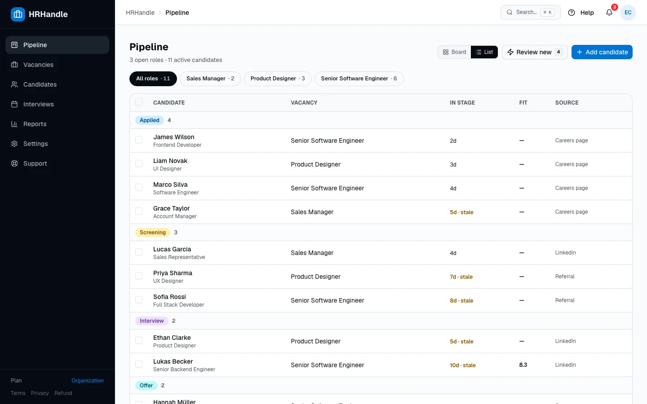Open James Wilson candidate name
The height and width of the screenshot is (404, 647).
point(174,137)
